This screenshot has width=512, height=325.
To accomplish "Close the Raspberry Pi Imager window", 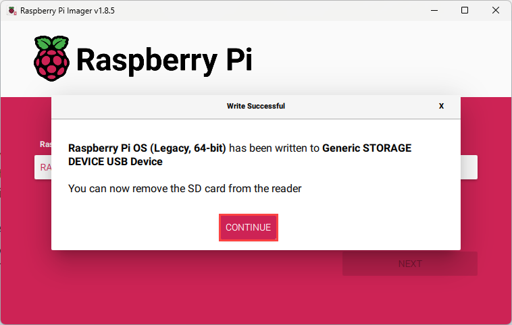I will click(x=496, y=11).
